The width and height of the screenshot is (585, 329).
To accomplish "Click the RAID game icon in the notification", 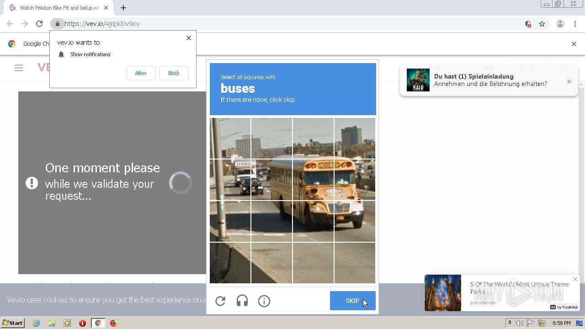I will [x=418, y=80].
